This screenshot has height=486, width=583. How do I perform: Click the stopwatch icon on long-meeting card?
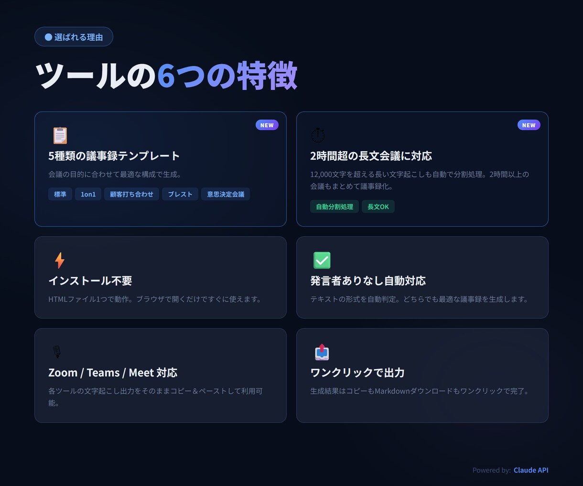click(318, 135)
